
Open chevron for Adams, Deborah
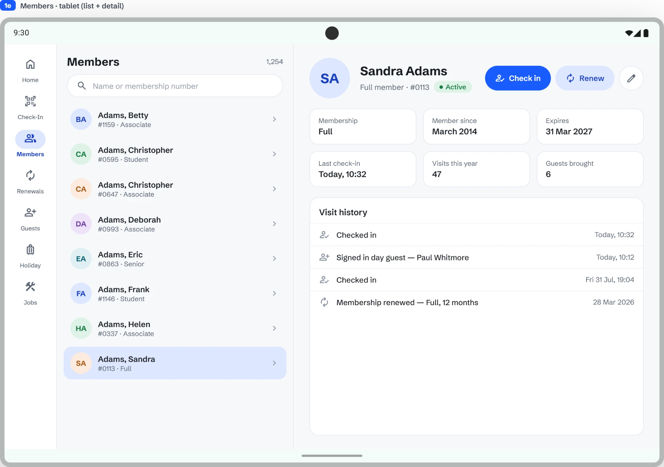[274, 224]
